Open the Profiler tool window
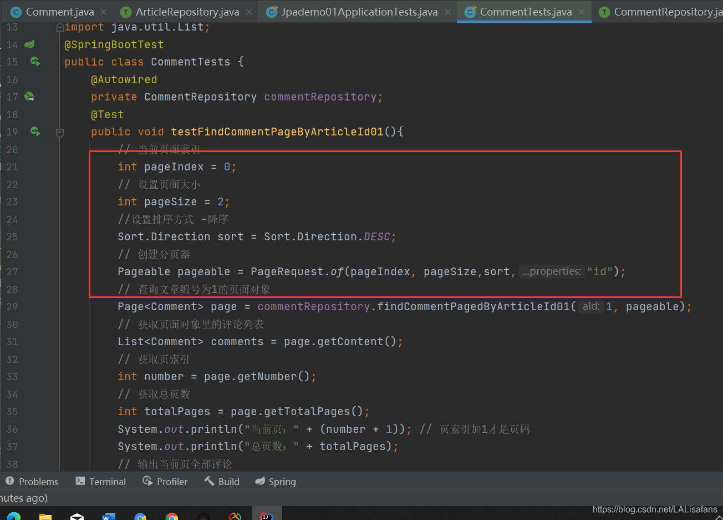 pos(165,481)
